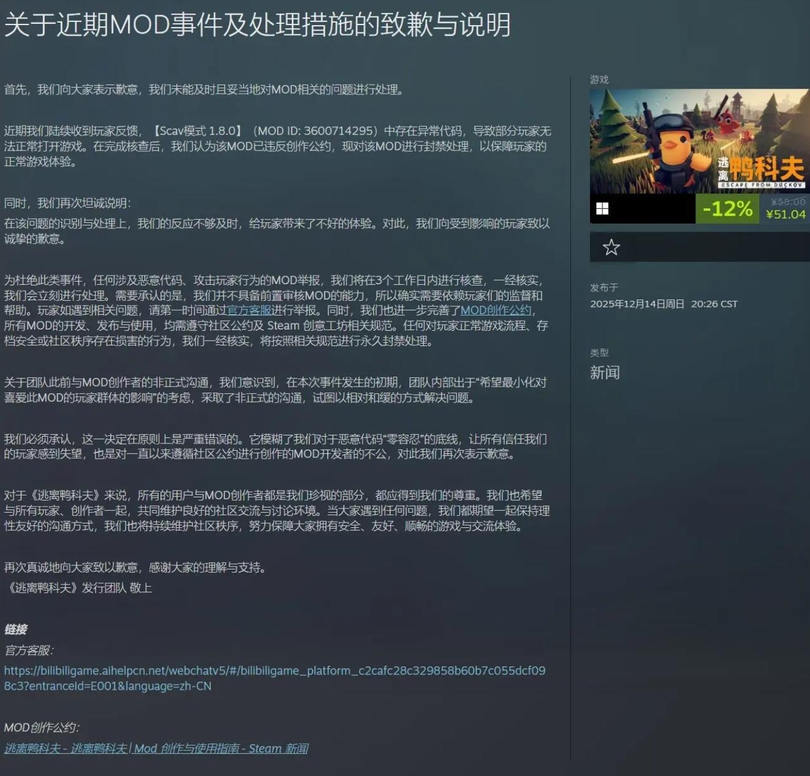Image resolution: width=810 pixels, height=776 pixels.
Task: Open the "Mod 创作与使用指南 - Steam 新闻" link
Action: (156, 748)
